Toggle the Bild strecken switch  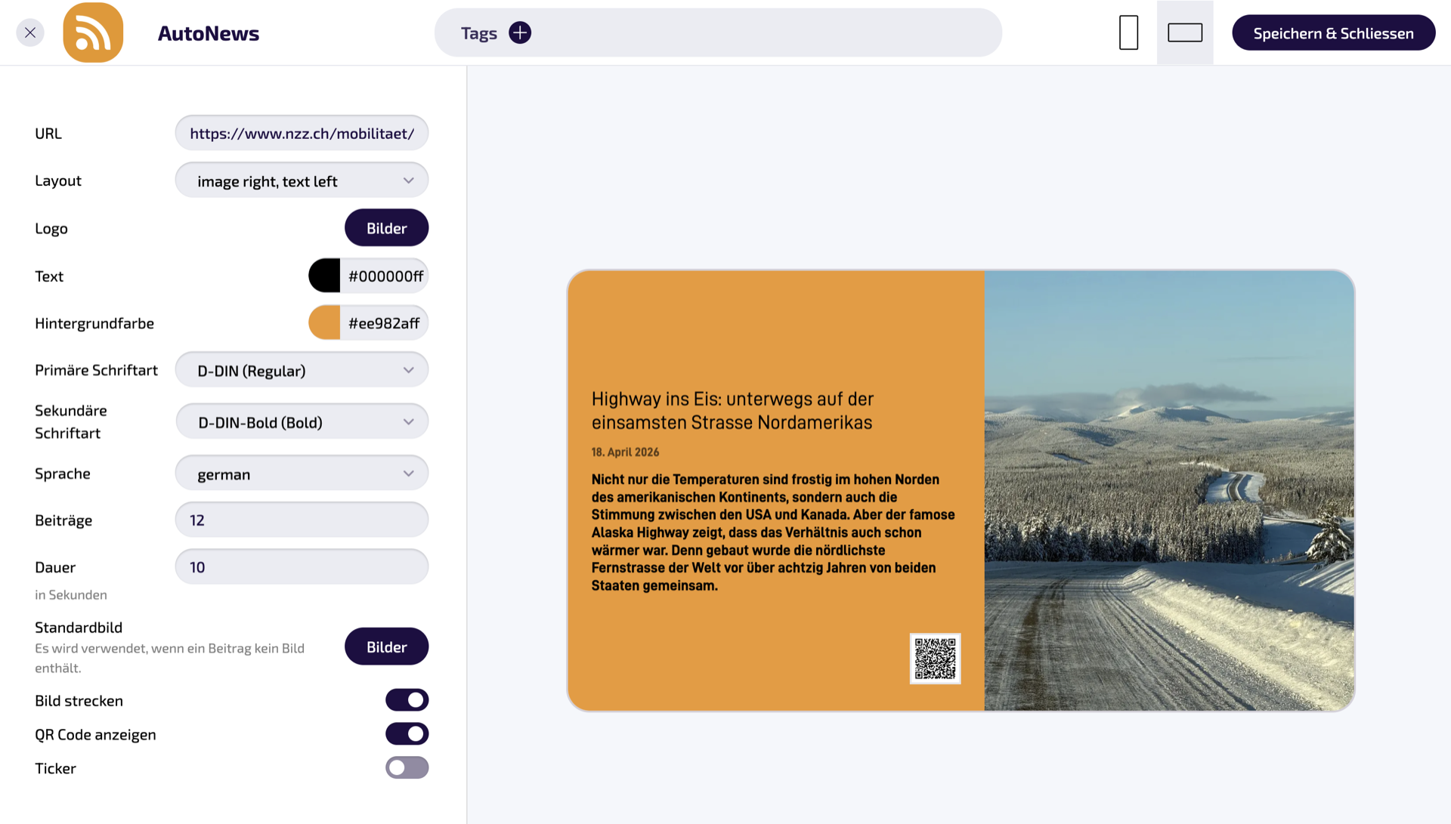click(x=407, y=700)
